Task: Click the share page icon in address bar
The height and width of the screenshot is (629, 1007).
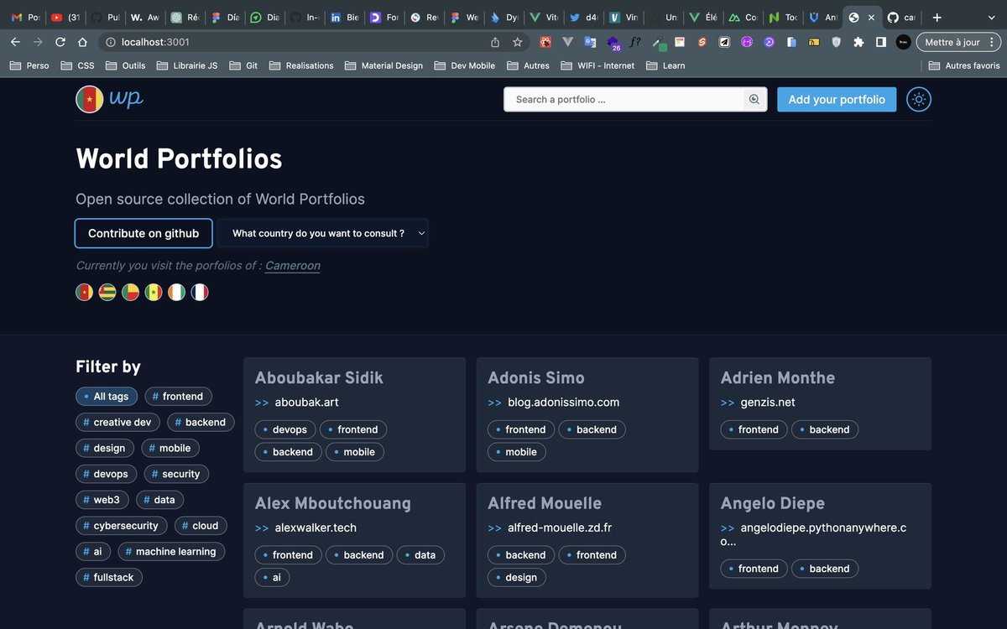Action: [x=495, y=42]
